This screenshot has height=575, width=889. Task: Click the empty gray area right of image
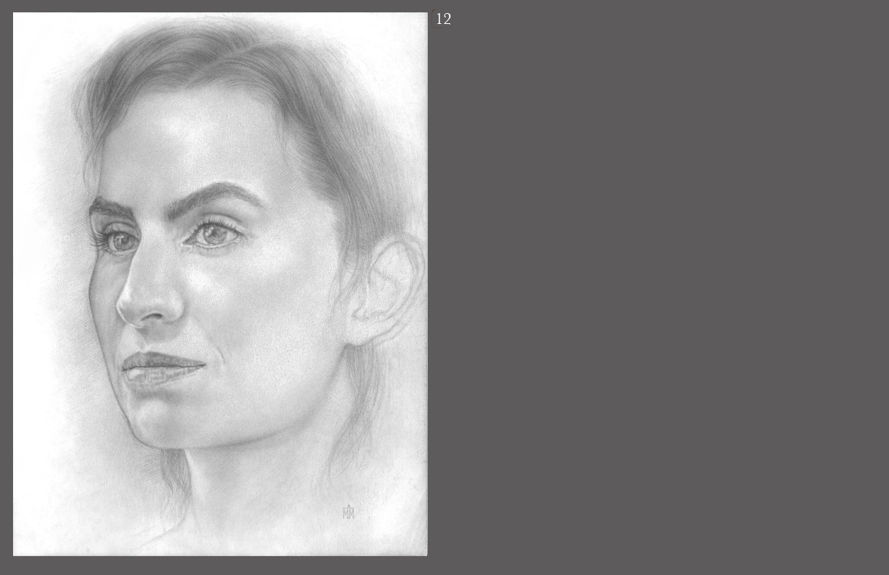pyautogui.click(x=654, y=290)
